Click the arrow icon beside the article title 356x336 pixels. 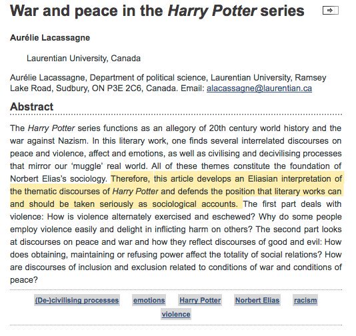tap(331, 11)
